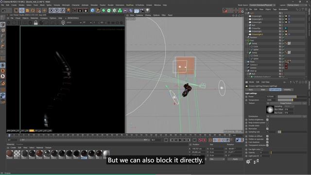Activate the Move tool
This screenshot has width=311, height=175.
[x=22, y=10]
